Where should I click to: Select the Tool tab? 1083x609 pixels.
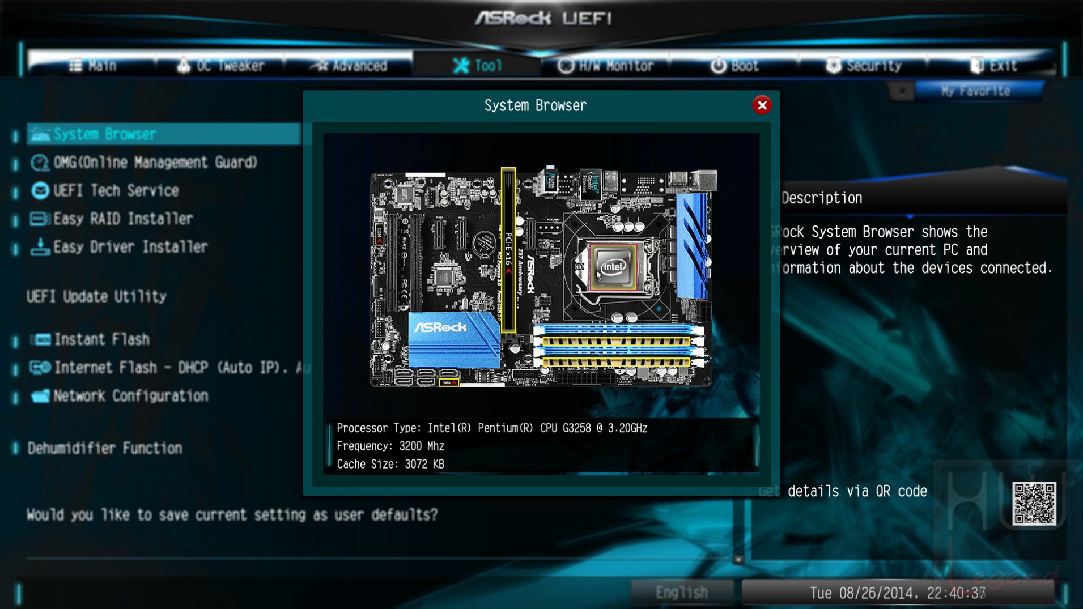click(477, 66)
